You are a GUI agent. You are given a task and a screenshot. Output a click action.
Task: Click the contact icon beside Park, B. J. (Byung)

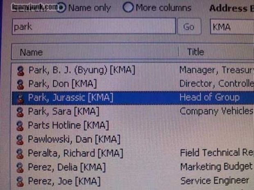pyautogui.click(x=20, y=71)
